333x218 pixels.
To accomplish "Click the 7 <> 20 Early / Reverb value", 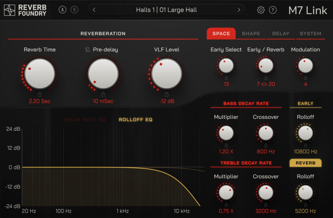I will pyautogui.click(x=266, y=84).
